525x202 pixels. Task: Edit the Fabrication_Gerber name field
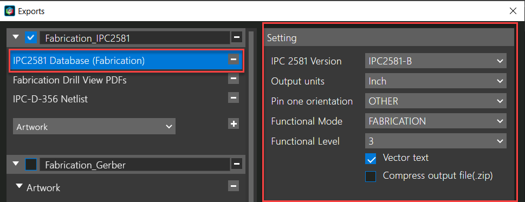click(134, 165)
